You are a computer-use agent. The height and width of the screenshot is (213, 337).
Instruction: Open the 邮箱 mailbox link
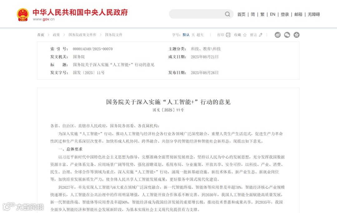pos(298,14)
